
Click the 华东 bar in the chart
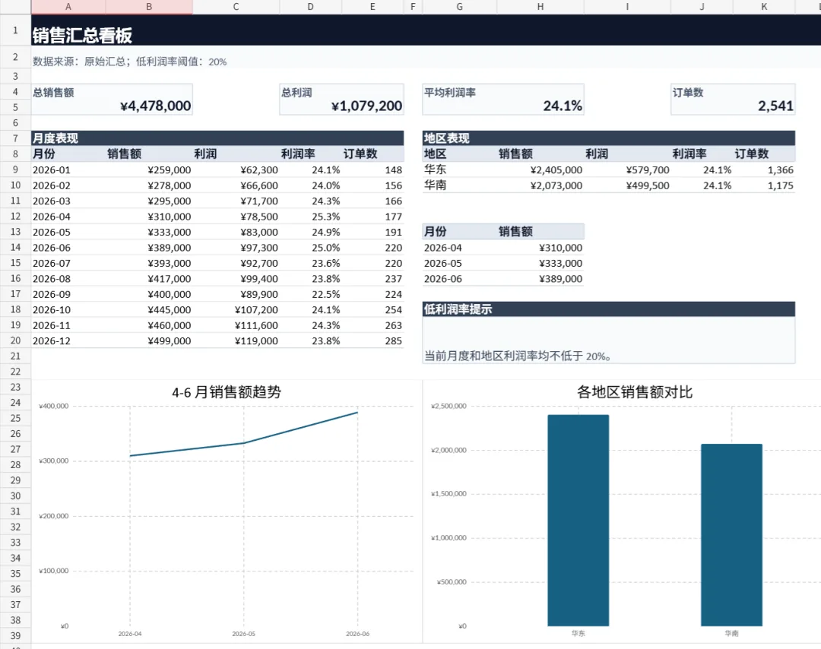click(578, 521)
